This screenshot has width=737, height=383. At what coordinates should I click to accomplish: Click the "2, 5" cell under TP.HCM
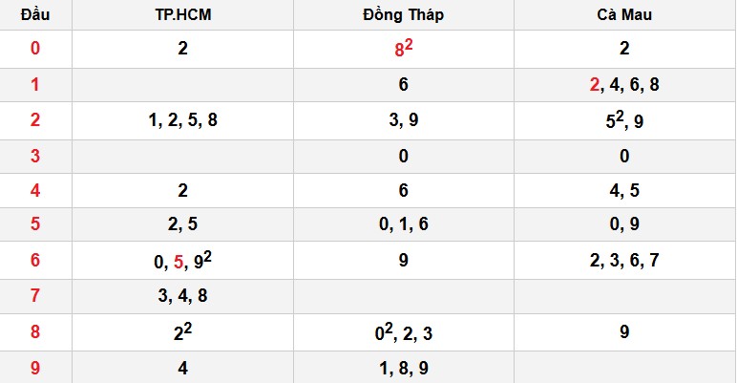point(182,225)
